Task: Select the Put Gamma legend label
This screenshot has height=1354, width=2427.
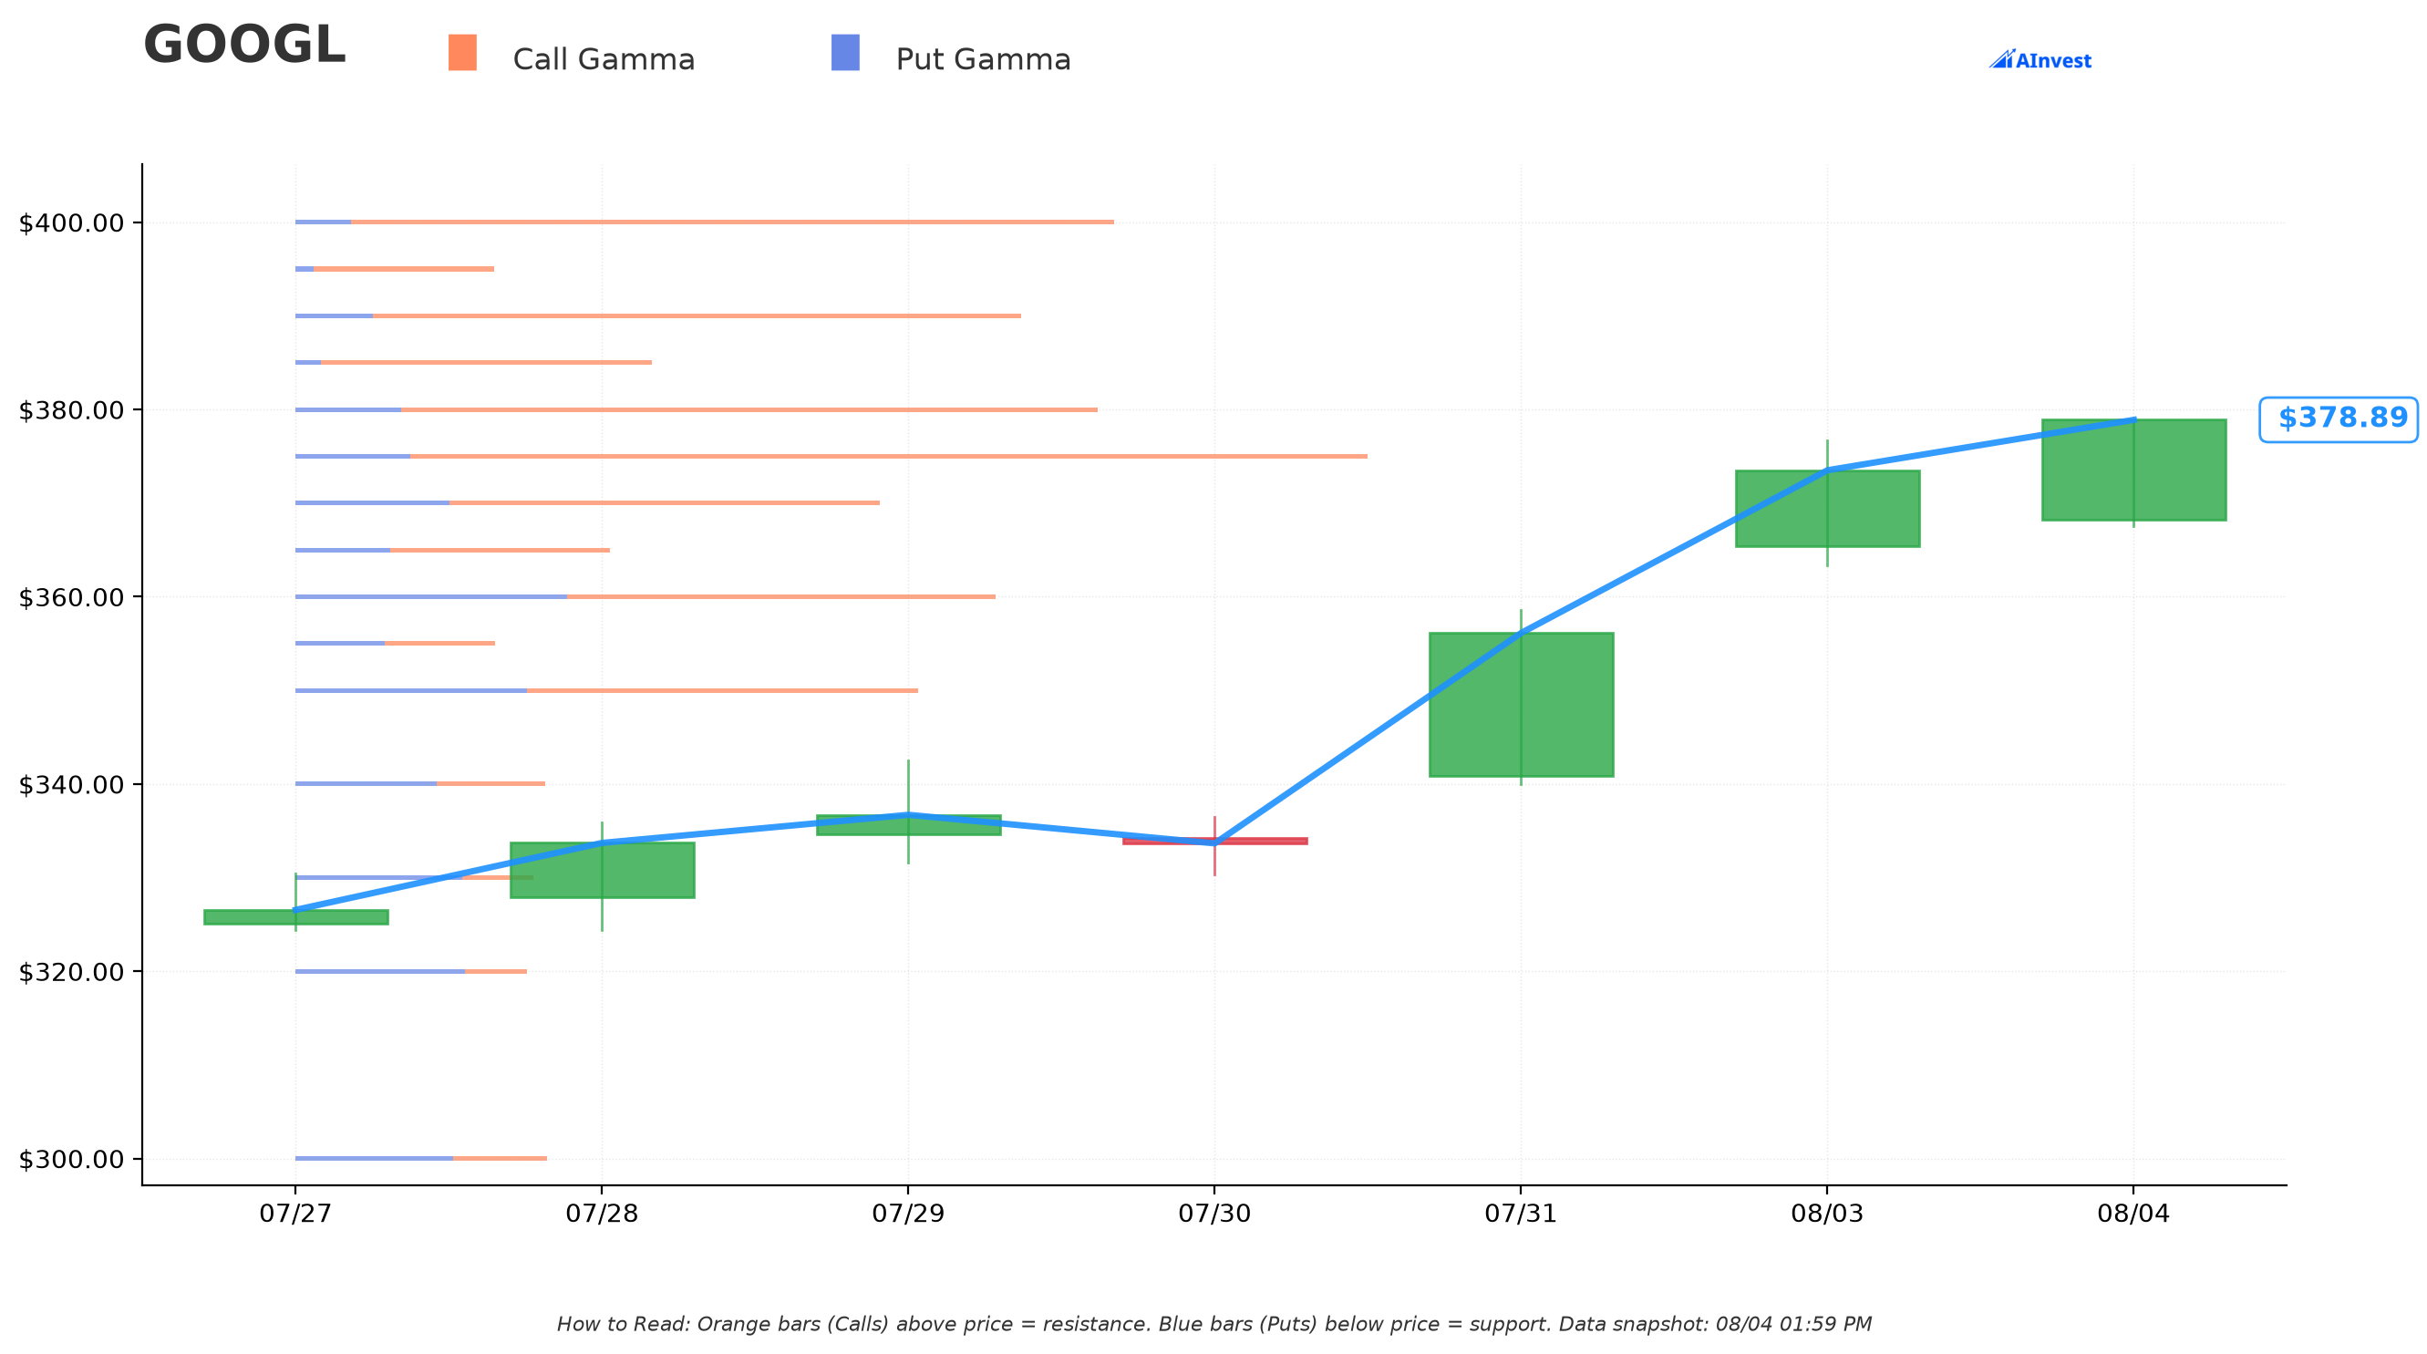Action: tap(984, 59)
